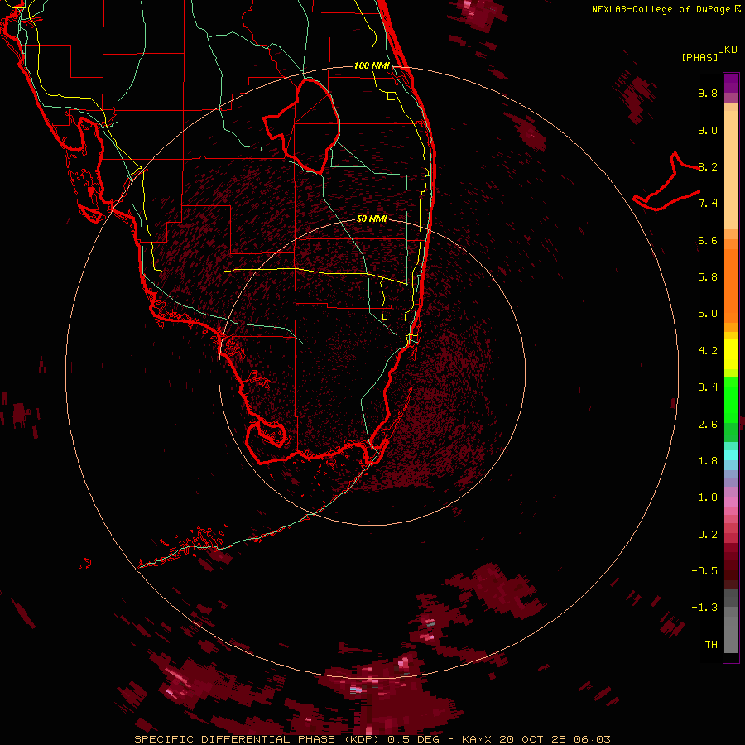Screen dimensions: 745x745
Task: Click the 8.2 scale value
Action: click(708, 166)
